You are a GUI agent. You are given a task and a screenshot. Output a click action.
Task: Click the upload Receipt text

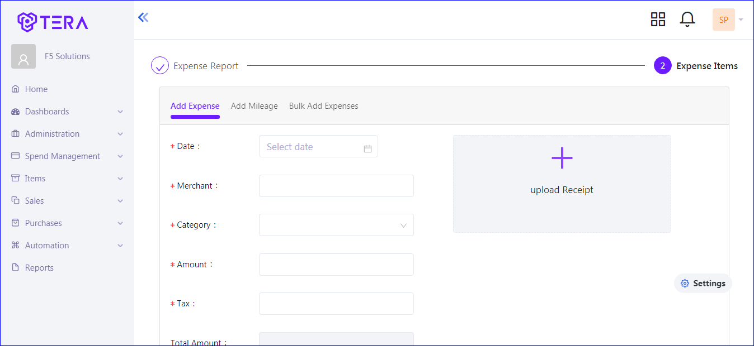pyautogui.click(x=562, y=190)
